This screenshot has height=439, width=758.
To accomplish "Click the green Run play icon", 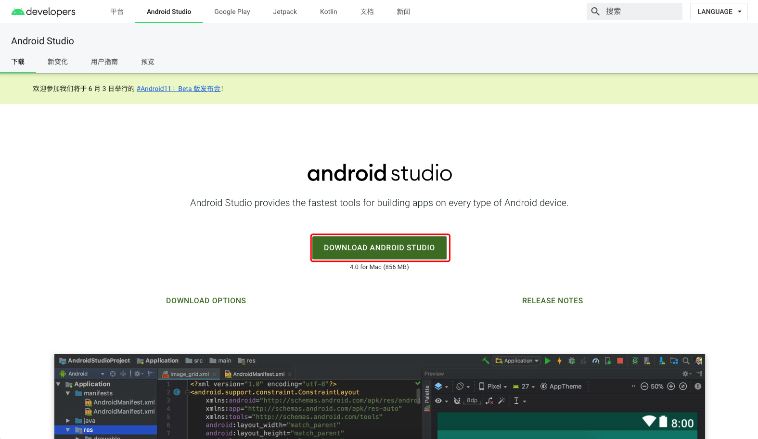I will pos(548,361).
